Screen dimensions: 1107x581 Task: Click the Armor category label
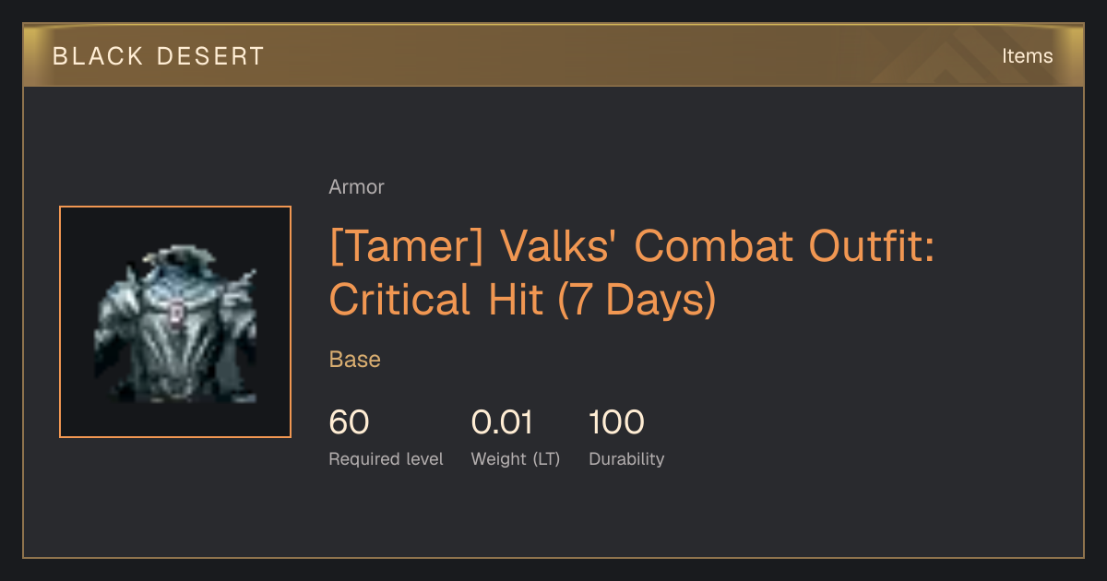[356, 187]
